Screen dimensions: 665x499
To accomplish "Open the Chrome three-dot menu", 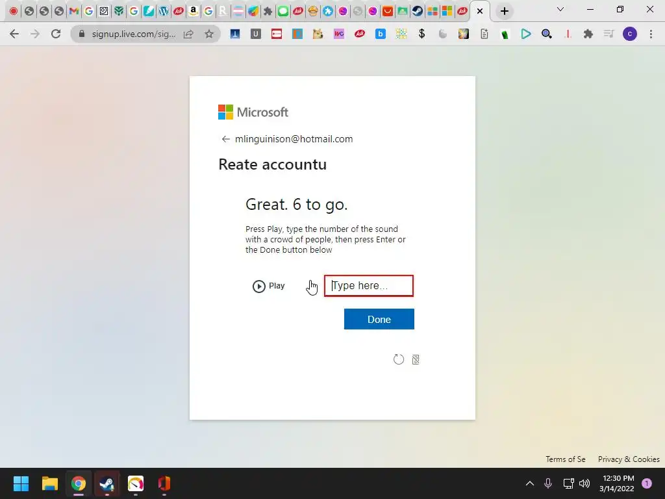I will point(651,34).
